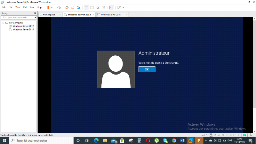Click Send Ctrl+Alt+Del toolbar icon
256x144 pixels.
coord(59,7)
